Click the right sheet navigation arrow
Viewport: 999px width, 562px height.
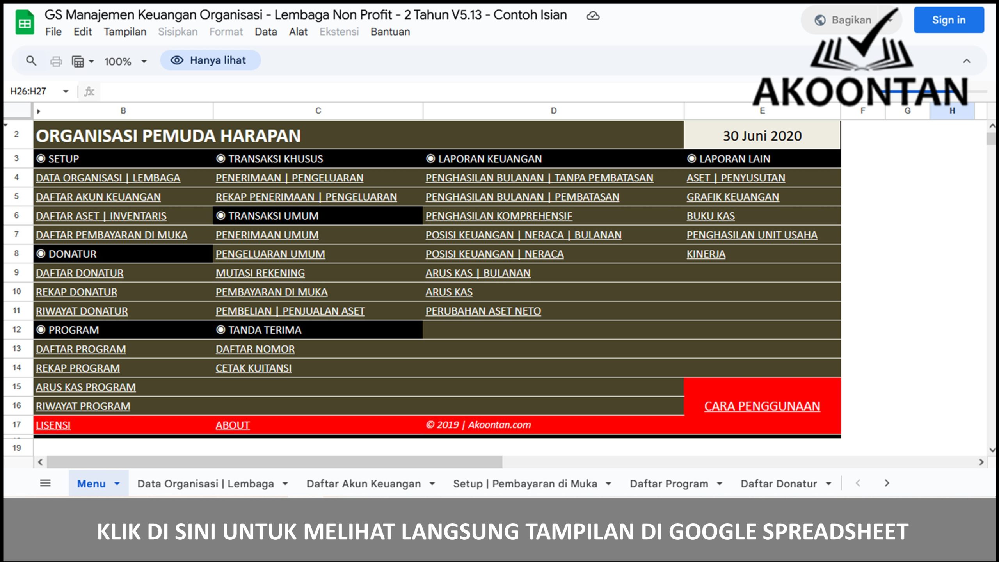point(886,483)
